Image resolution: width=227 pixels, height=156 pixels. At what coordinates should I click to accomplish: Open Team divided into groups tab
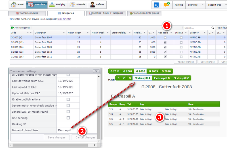(x=144, y=13)
